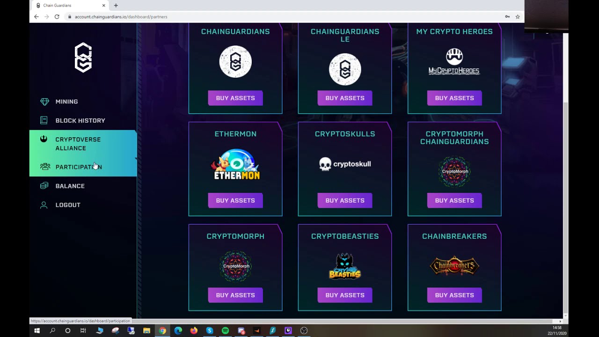
Task: Click the CHAINBREAKERS card title
Action: click(454, 236)
